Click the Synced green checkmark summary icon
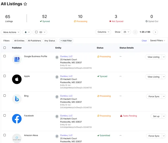Image resolution: width=168 pixels, height=143 pixels. tap(41, 21)
